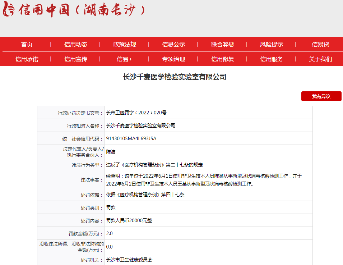Viewport: 343px width, 265px height.
Task: Select credit code 91430105MA4L693J5A
Action: pos(131,138)
